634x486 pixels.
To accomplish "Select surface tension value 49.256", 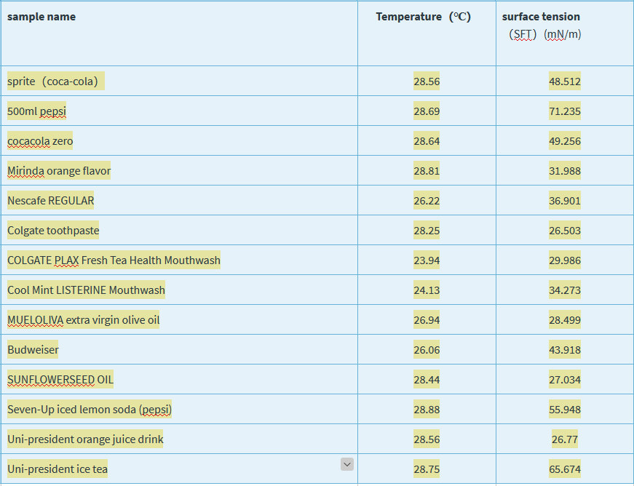I will point(564,140).
